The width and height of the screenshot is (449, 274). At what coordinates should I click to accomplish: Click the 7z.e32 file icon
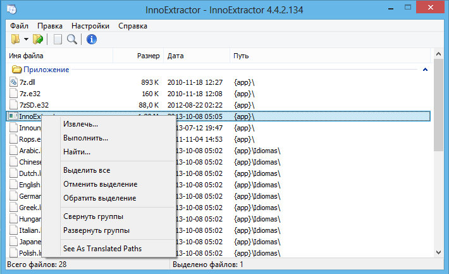[13, 94]
